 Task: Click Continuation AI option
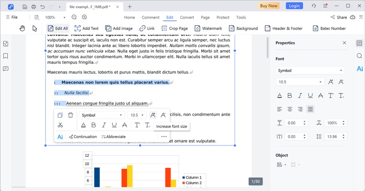(83, 137)
